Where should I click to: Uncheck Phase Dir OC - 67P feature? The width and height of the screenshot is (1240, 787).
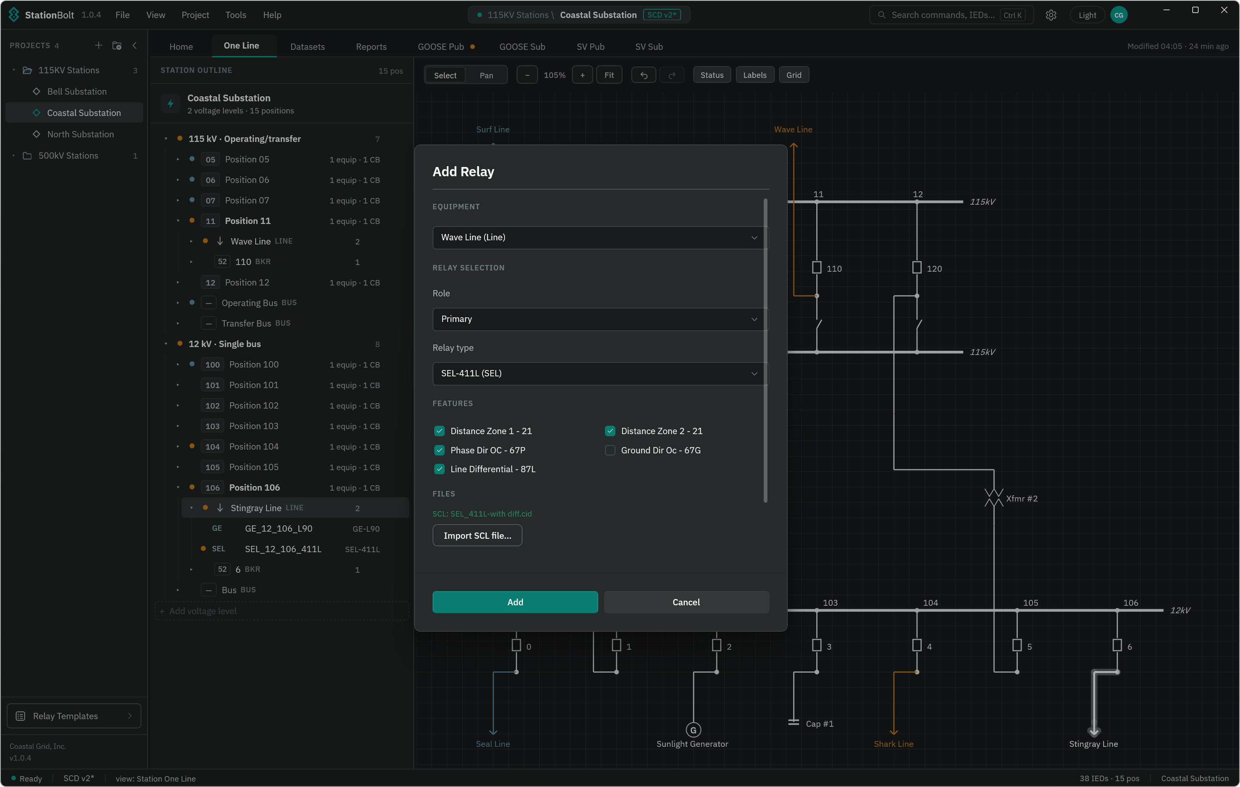439,450
